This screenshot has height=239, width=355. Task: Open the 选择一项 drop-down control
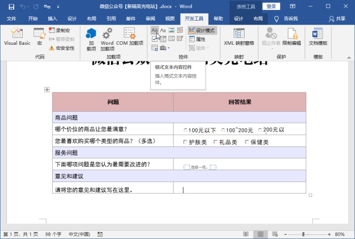point(200,167)
